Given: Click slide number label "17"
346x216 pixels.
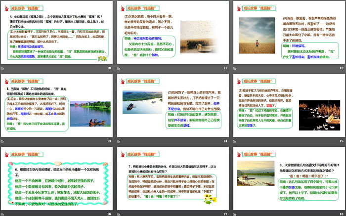Looking at the screenshot, I should (225, 214).
